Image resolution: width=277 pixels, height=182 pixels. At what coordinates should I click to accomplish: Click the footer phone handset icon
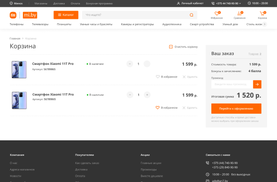pos(208,163)
